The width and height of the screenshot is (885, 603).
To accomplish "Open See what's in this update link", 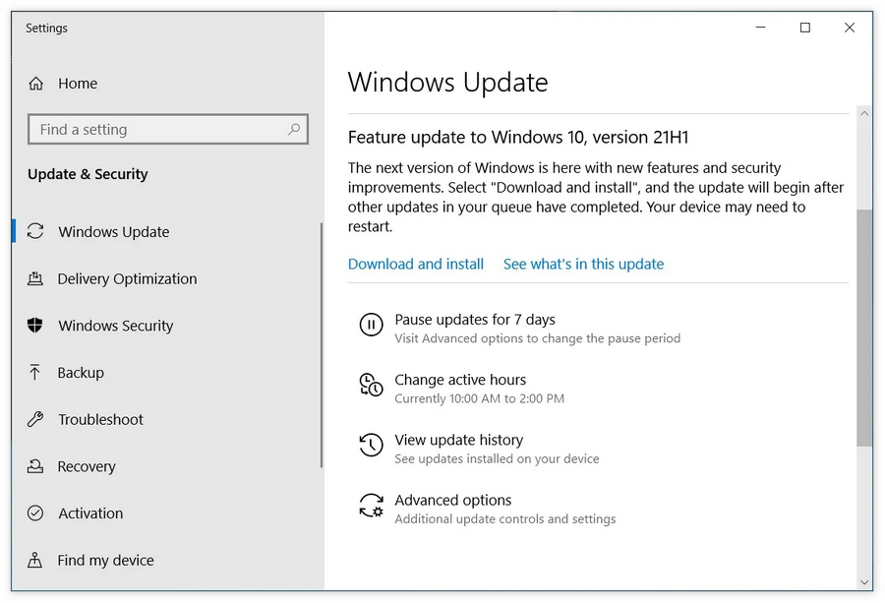I will pos(583,264).
